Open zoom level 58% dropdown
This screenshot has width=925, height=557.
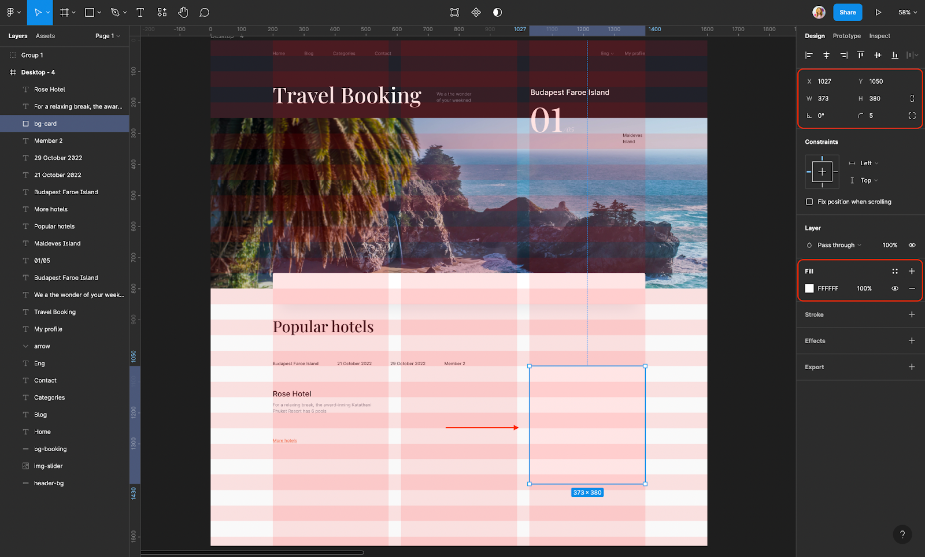tap(908, 12)
